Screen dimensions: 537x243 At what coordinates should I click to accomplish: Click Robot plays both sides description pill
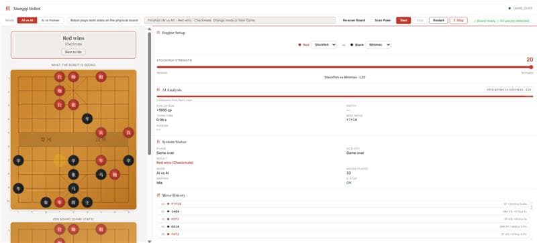pyautogui.click(x=104, y=20)
